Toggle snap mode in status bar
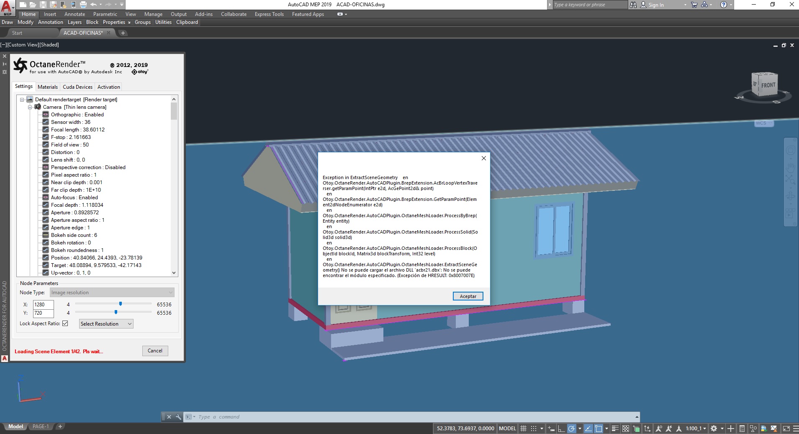 pyautogui.click(x=534, y=428)
